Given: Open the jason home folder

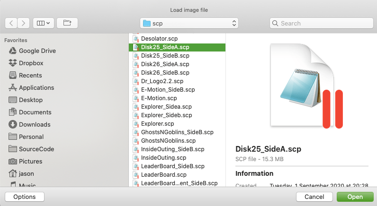Looking at the screenshot, I should (x=26, y=174).
